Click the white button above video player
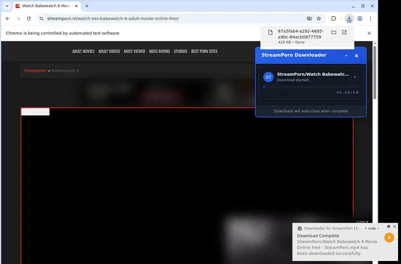The width and height of the screenshot is (401, 264). (x=35, y=112)
